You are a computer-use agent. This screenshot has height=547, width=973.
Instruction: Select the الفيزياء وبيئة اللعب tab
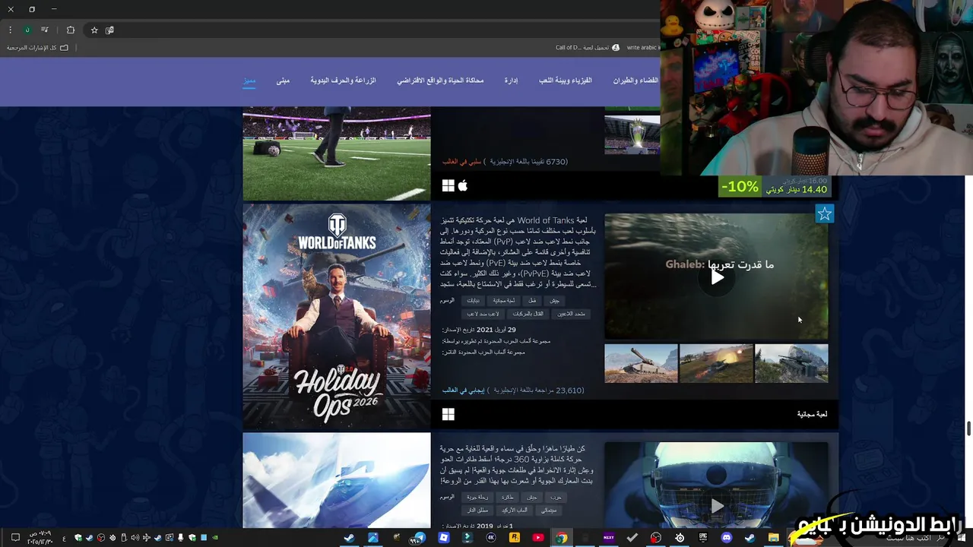(x=566, y=81)
